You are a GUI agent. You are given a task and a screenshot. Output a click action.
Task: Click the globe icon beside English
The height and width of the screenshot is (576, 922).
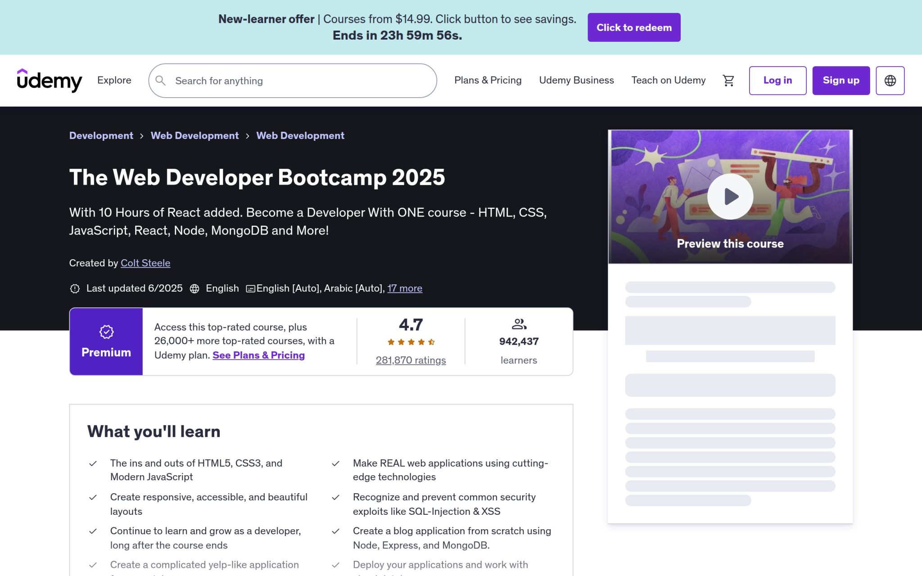point(194,288)
